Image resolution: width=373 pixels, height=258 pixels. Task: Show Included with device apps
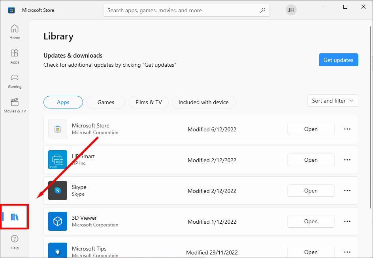[203, 102]
